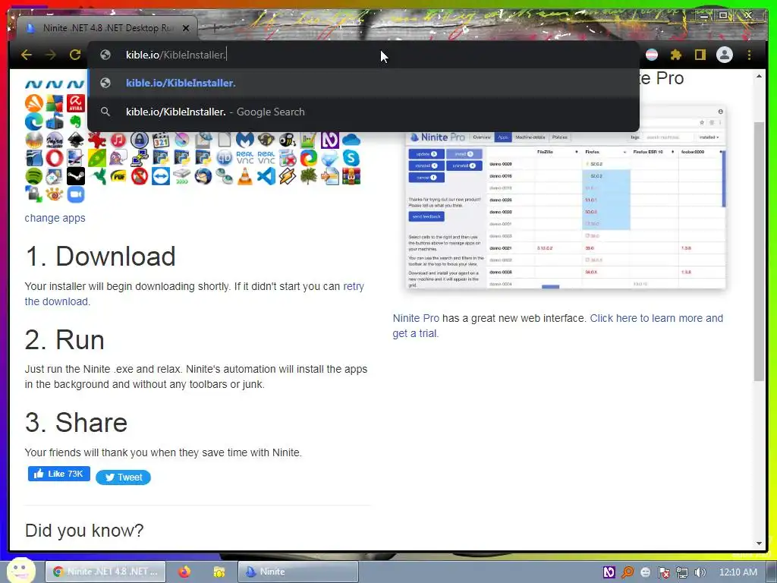Click the PuTTY computers icon
The image size is (777, 583).
point(140,158)
